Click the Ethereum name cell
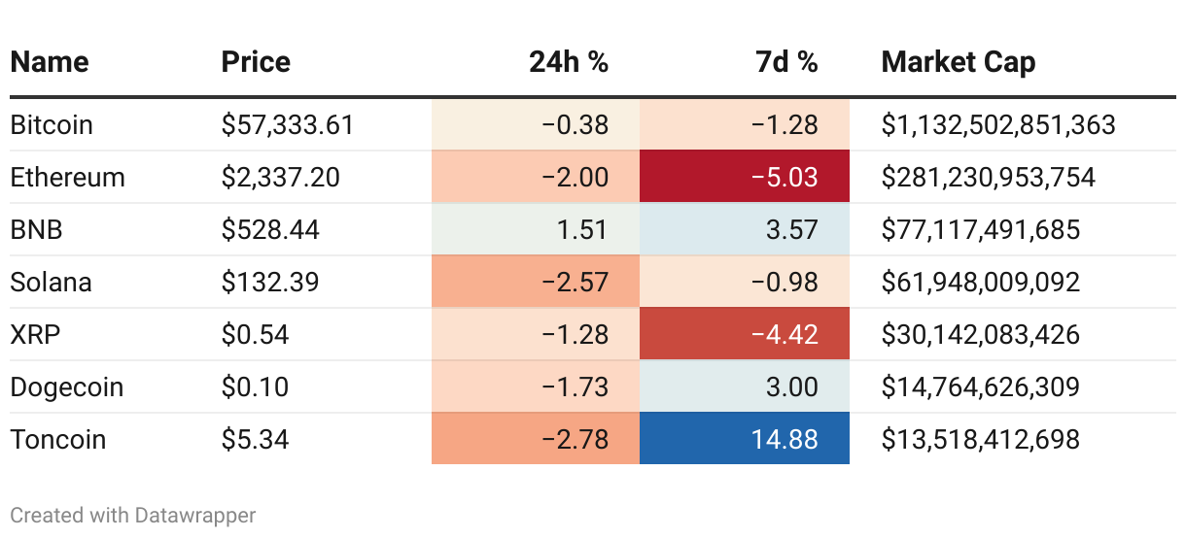Image resolution: width=1186 pixels, height=538 pixels. tap(68, 177)
